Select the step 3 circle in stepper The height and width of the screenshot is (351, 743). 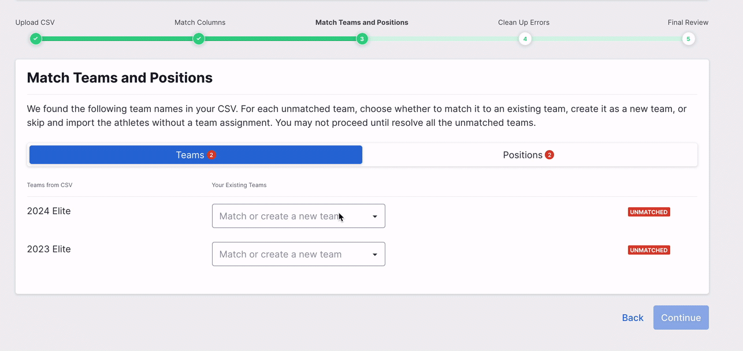[x=362, y=39]
